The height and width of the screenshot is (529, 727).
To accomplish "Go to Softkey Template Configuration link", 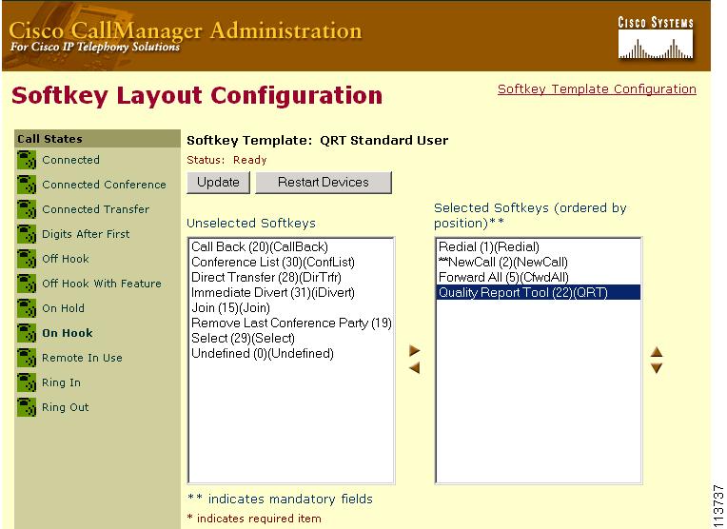I will [x=597, y=89].
